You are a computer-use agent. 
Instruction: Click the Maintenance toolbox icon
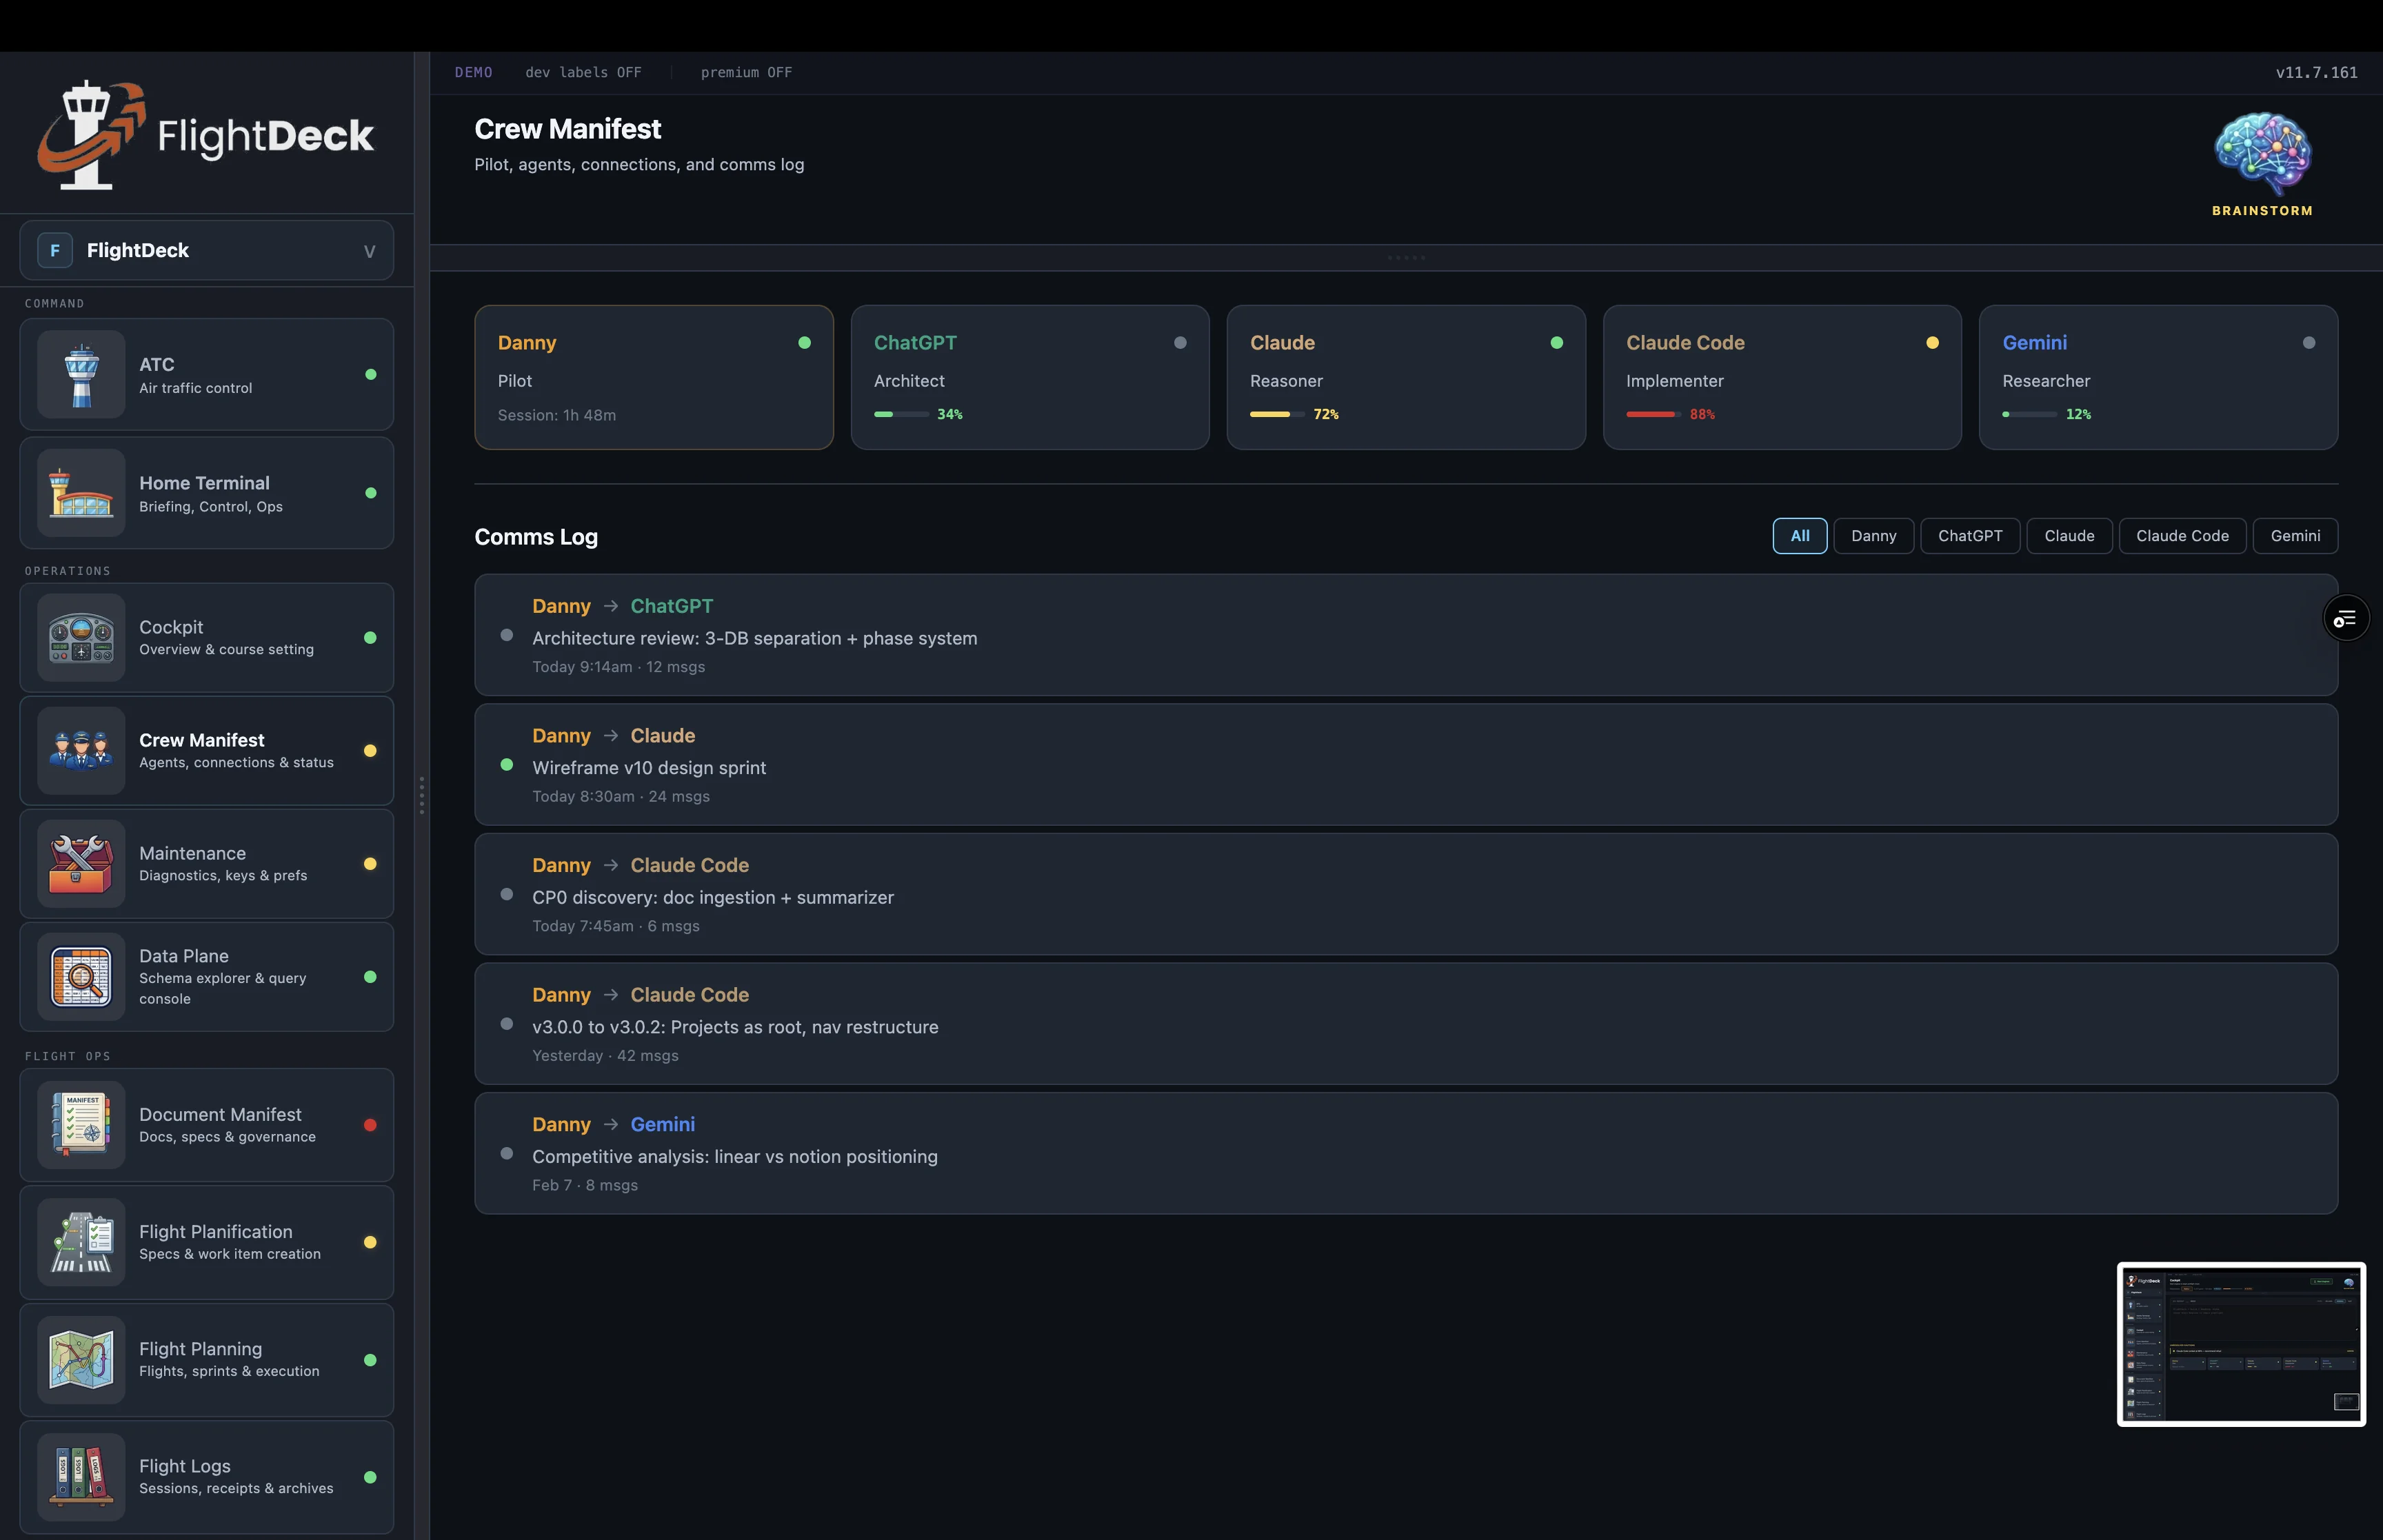tap(81, 863)
